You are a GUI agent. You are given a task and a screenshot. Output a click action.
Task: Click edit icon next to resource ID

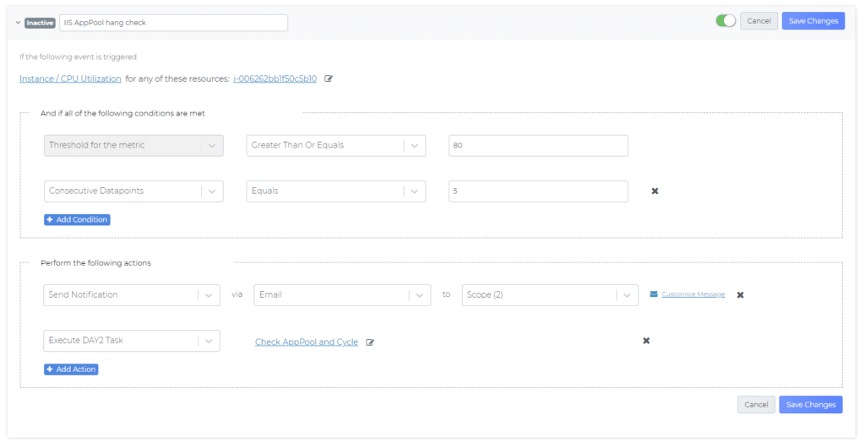coord(329,78)
